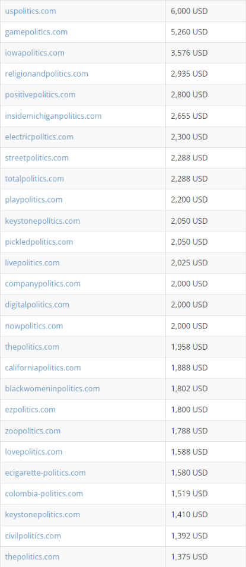Visit religionandpolitics.com link
246x567 pixels.
click(x=47, y=74)
